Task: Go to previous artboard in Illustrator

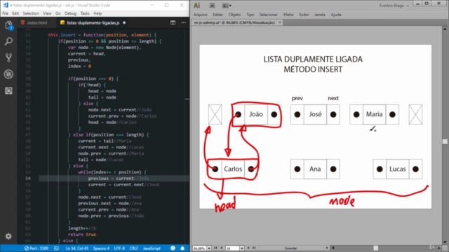Action: pos(222,248)
